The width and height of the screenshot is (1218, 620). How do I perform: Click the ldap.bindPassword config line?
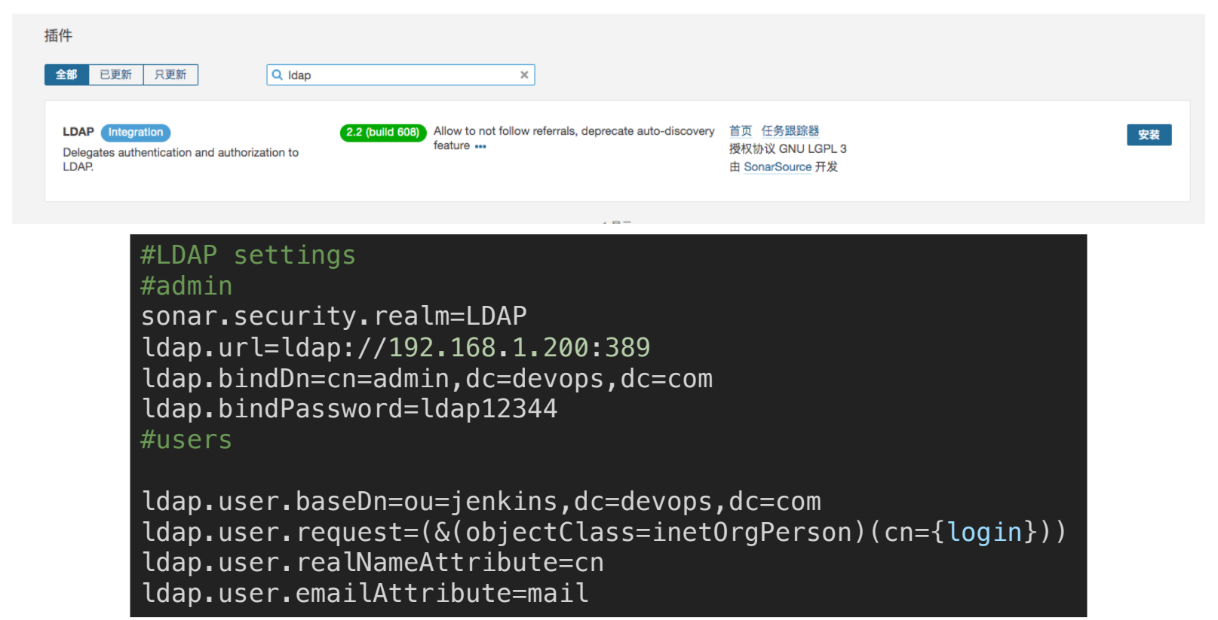coord(349,409)
